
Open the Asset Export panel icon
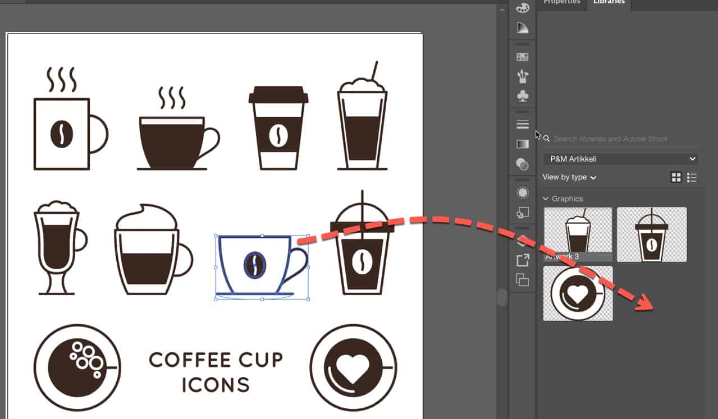(x=522, y=260)
